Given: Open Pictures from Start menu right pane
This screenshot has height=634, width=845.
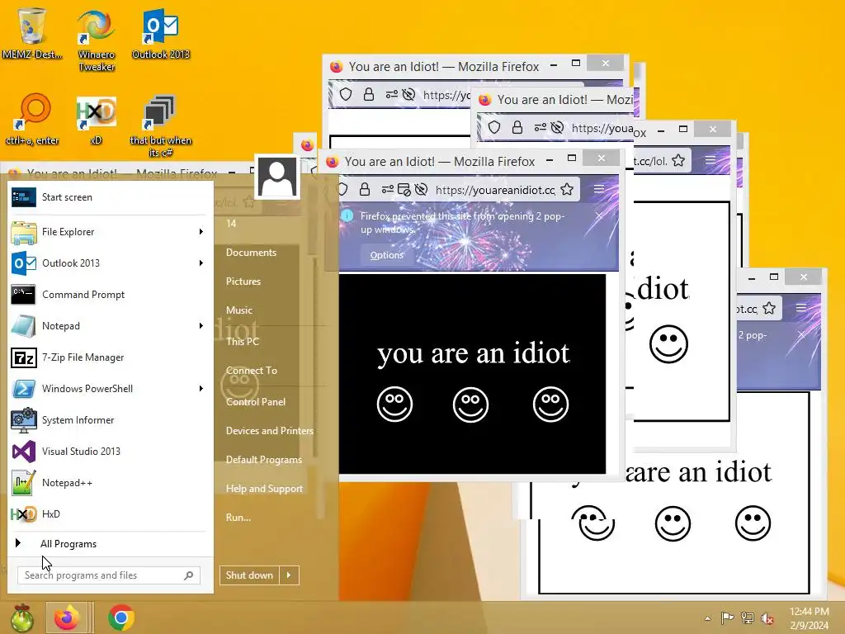Looking at the screenshot, I should (x=243, y=282).
